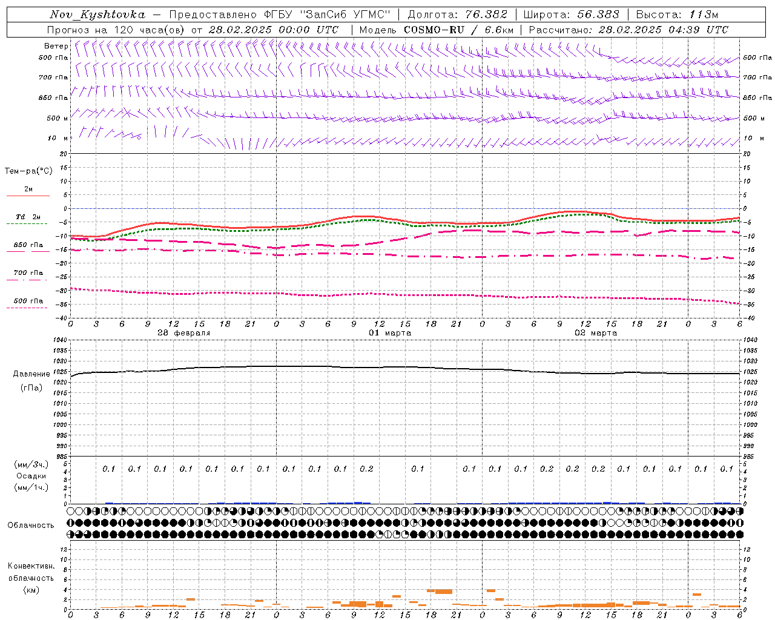Click the Td 2м dew point legend entry
The height and width of the screenshot is (620, 775).
tap(28, 217)
